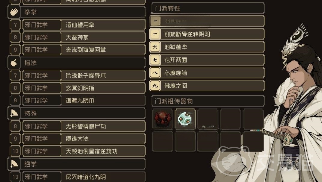Click the 六 badge next to 地狱莲华
Screen dimensions: 322x182
click(155, 47)
